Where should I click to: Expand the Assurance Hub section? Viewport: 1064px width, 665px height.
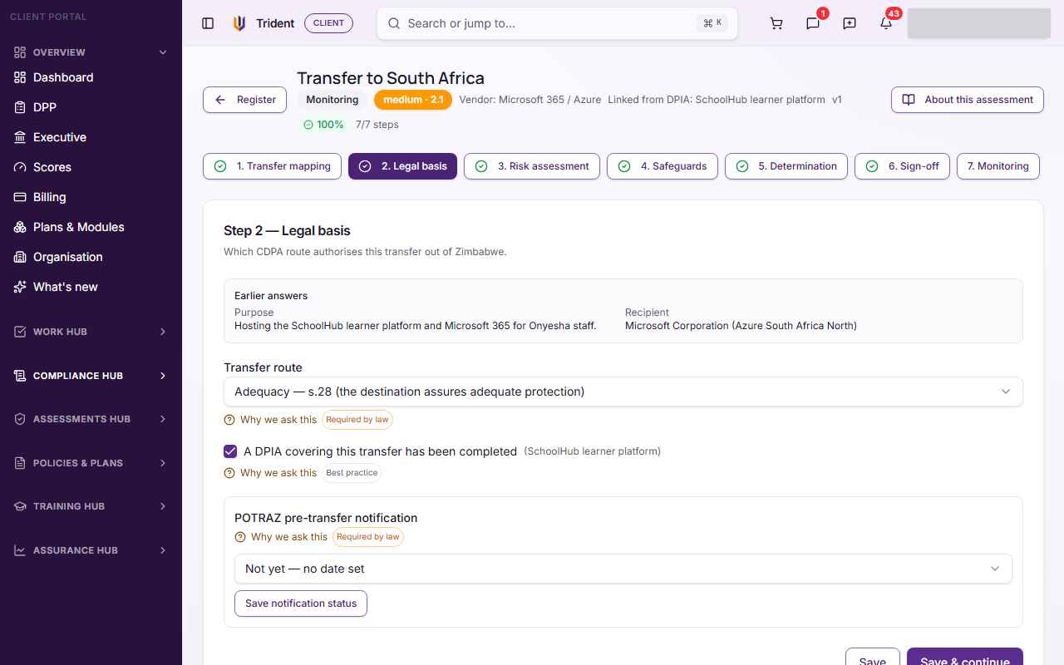pos(91,550)
